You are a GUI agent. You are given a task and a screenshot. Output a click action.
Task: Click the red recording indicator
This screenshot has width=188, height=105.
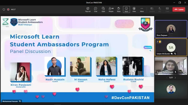point(8,9)
